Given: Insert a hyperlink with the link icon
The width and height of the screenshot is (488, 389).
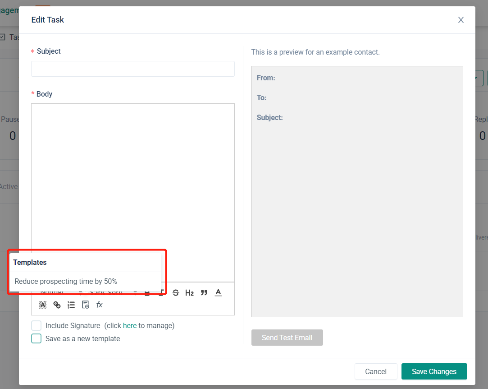Looking at the screenshot, I should click(57, 305).
